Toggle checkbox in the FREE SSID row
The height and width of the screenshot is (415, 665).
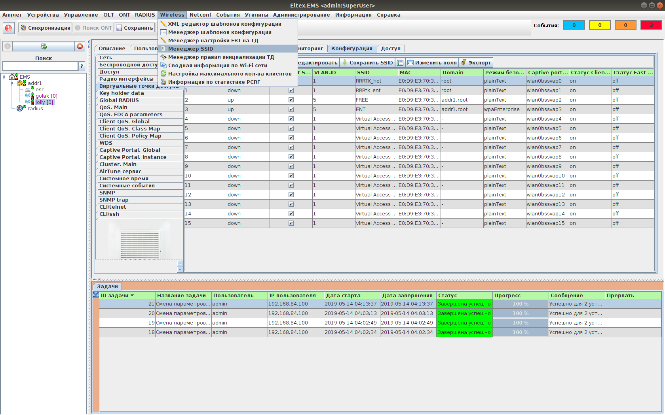click(291, 100)
